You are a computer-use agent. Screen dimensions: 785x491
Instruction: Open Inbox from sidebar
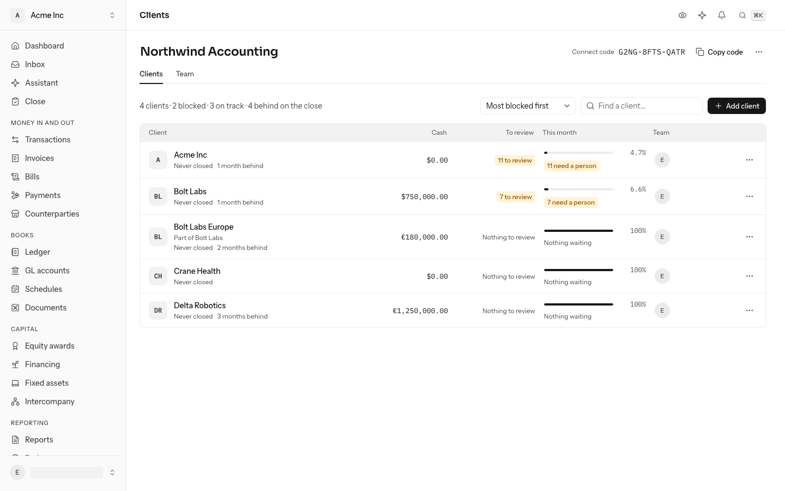pyautogui.click(x=63, y=64)
